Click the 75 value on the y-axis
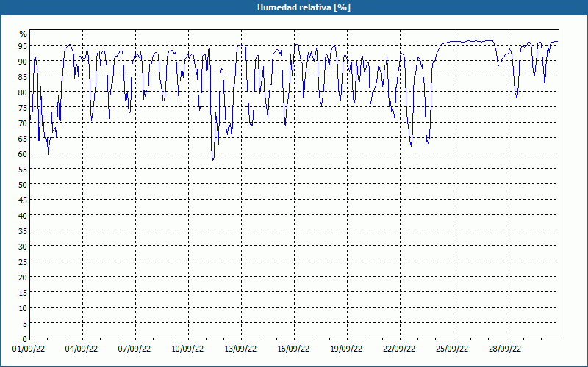 pos(23,108)
